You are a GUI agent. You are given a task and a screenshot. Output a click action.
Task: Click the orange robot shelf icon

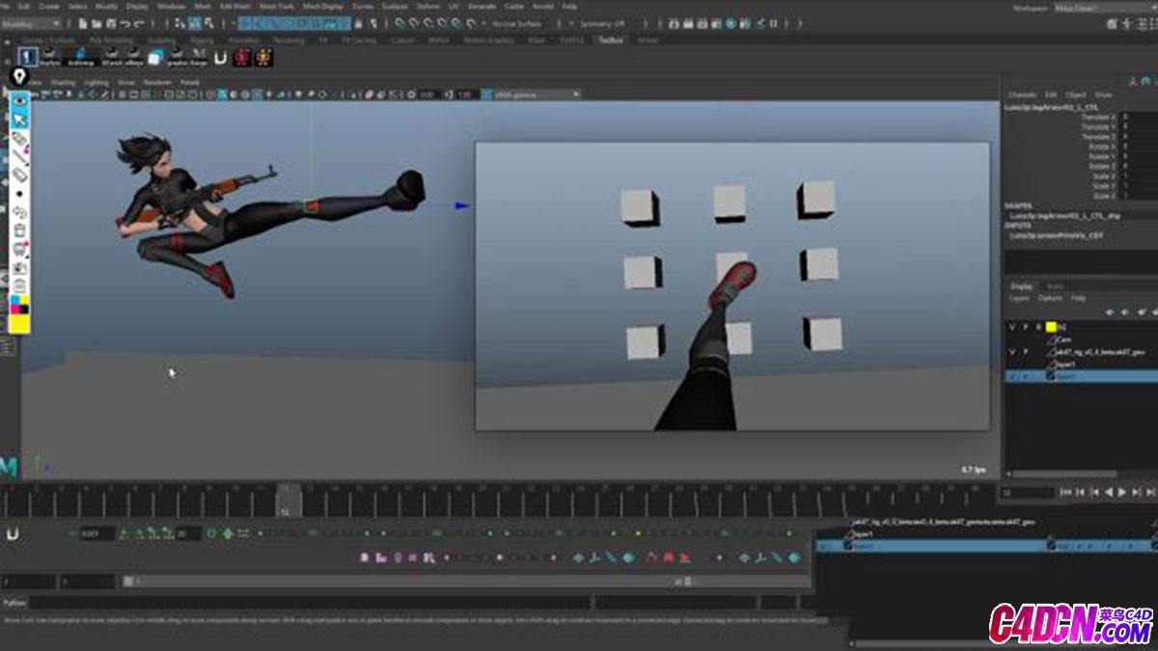coord(264,58)
